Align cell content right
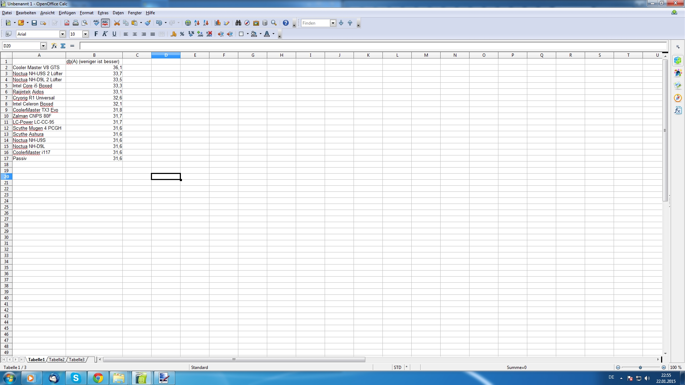Screen dimensions: 685x385 click(x=143, y=34)
